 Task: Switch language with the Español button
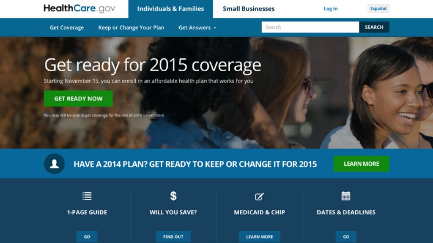(378, 8)
